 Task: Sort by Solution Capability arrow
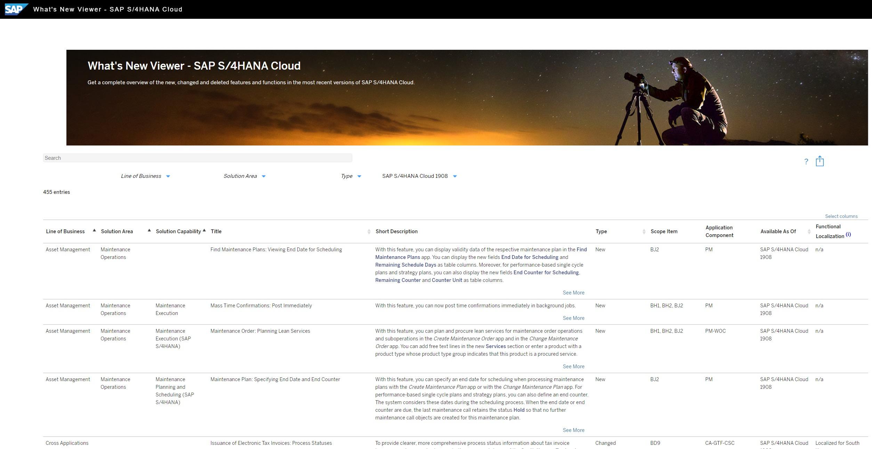click(204, 230)
